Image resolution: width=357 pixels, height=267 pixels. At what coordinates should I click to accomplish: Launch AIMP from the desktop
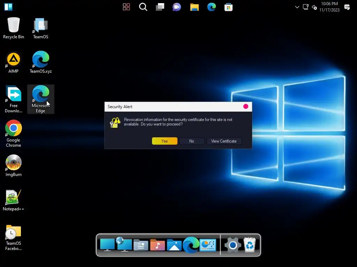(x=14, y=63)
